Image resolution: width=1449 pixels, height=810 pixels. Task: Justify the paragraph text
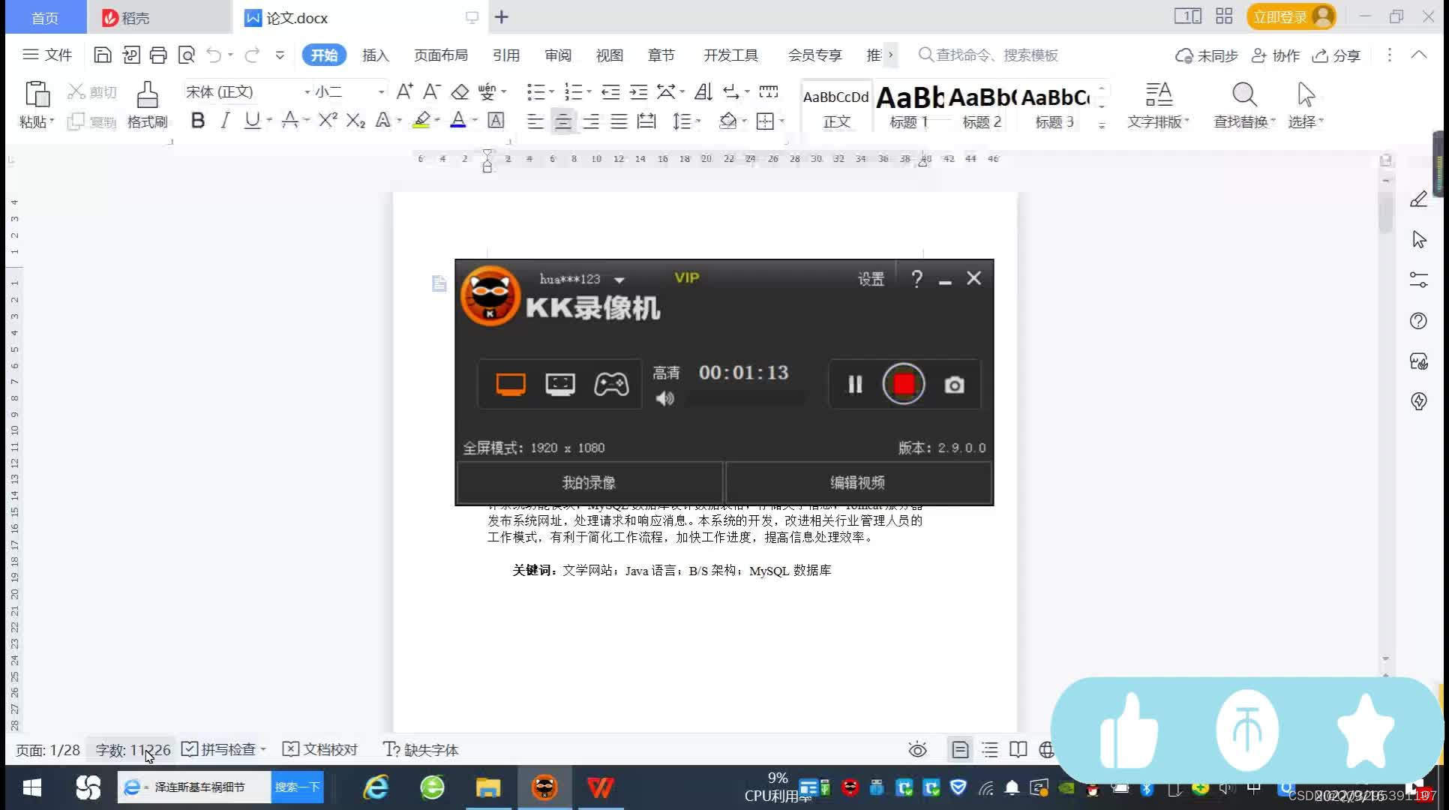619,121
